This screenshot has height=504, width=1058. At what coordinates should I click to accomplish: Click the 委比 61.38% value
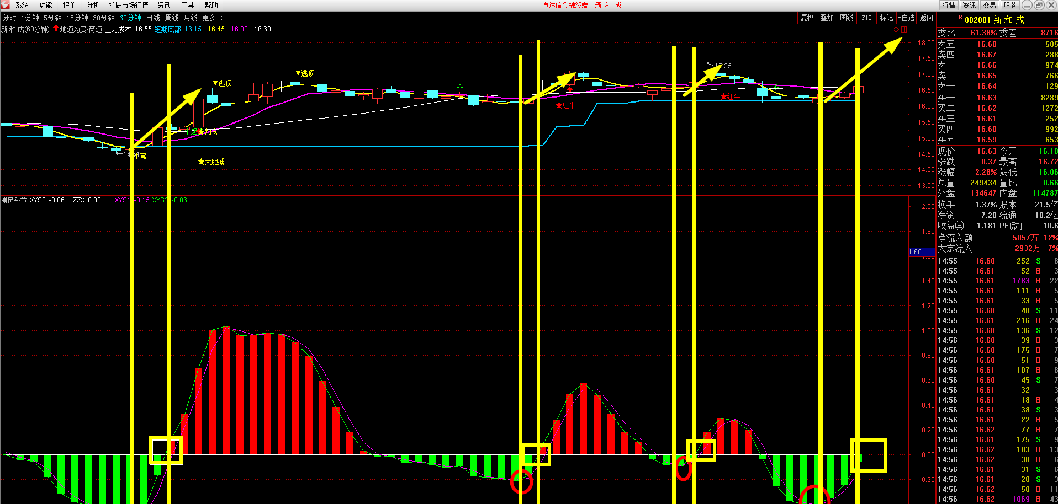coord(984,33)
